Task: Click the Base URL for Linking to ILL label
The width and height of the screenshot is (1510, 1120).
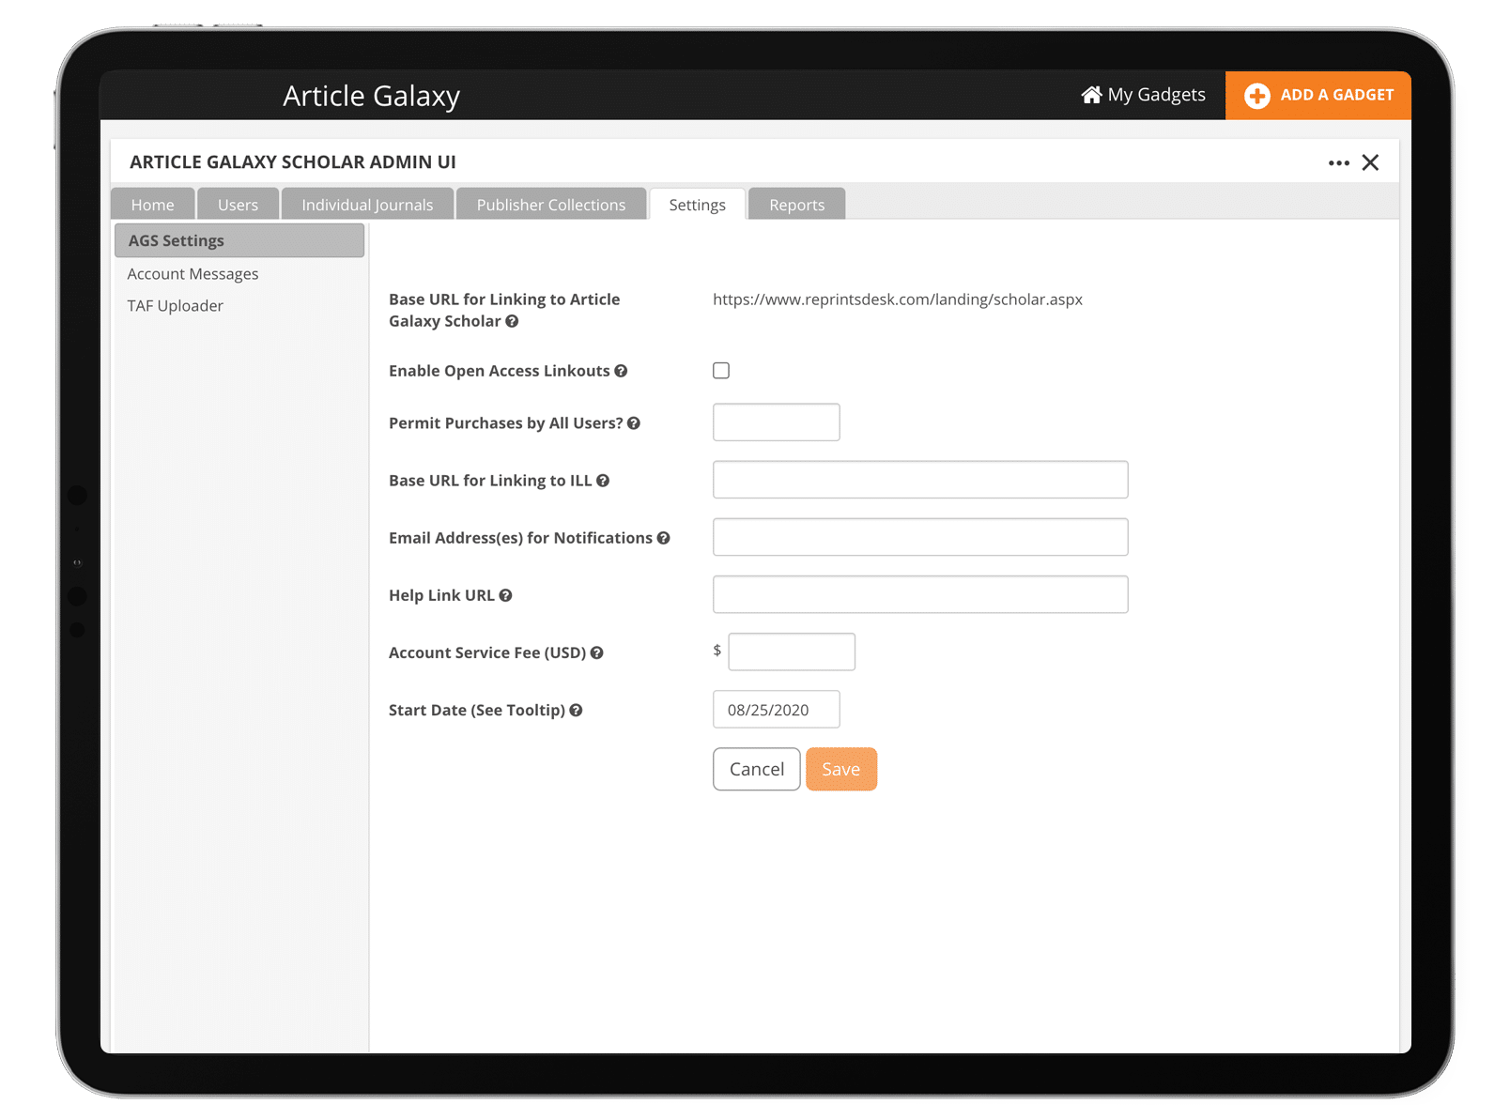Action: [490, 481]
